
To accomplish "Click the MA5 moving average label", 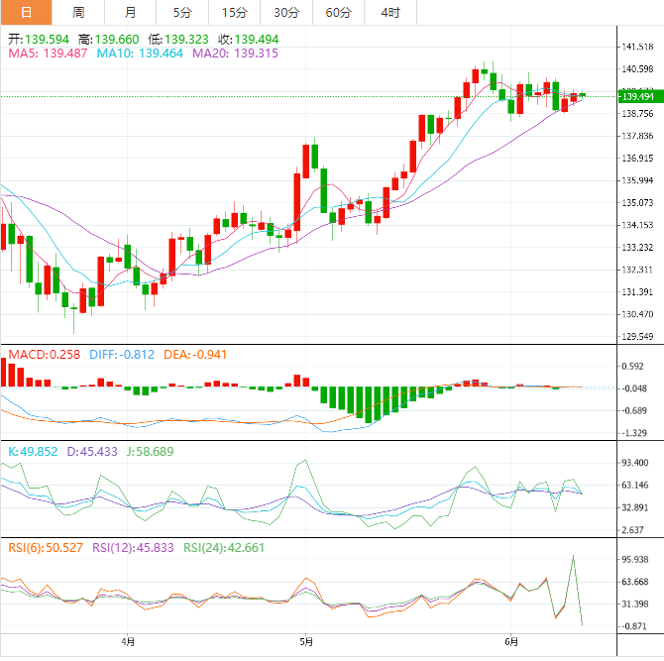I will [48, 53].
